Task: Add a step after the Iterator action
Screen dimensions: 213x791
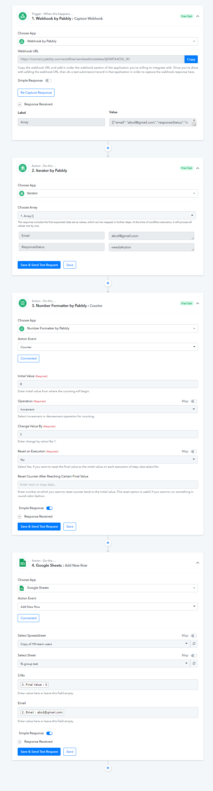Action: click(x=108, y=283)
